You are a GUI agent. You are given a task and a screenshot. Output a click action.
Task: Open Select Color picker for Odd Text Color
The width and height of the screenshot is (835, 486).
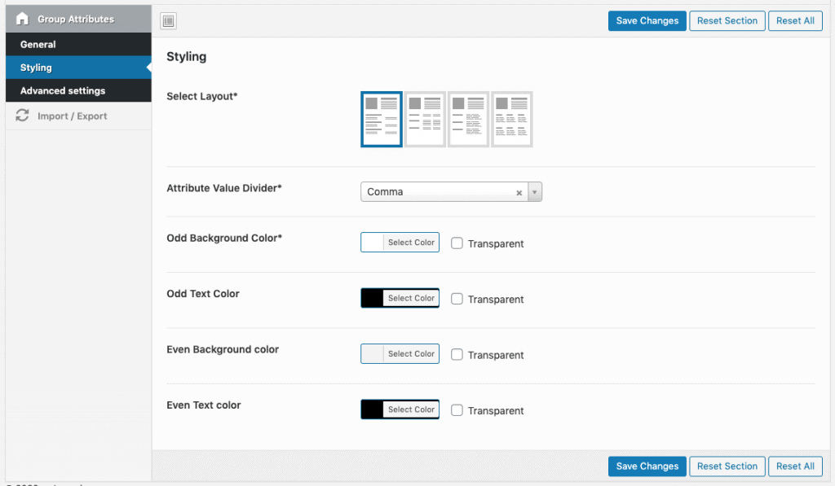(411, 299)
